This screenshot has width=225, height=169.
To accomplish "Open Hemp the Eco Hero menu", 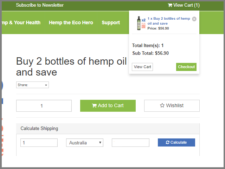I will click(x=71, y=22).
